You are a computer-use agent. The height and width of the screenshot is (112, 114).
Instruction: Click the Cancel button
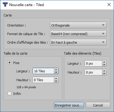click(98, 105)
